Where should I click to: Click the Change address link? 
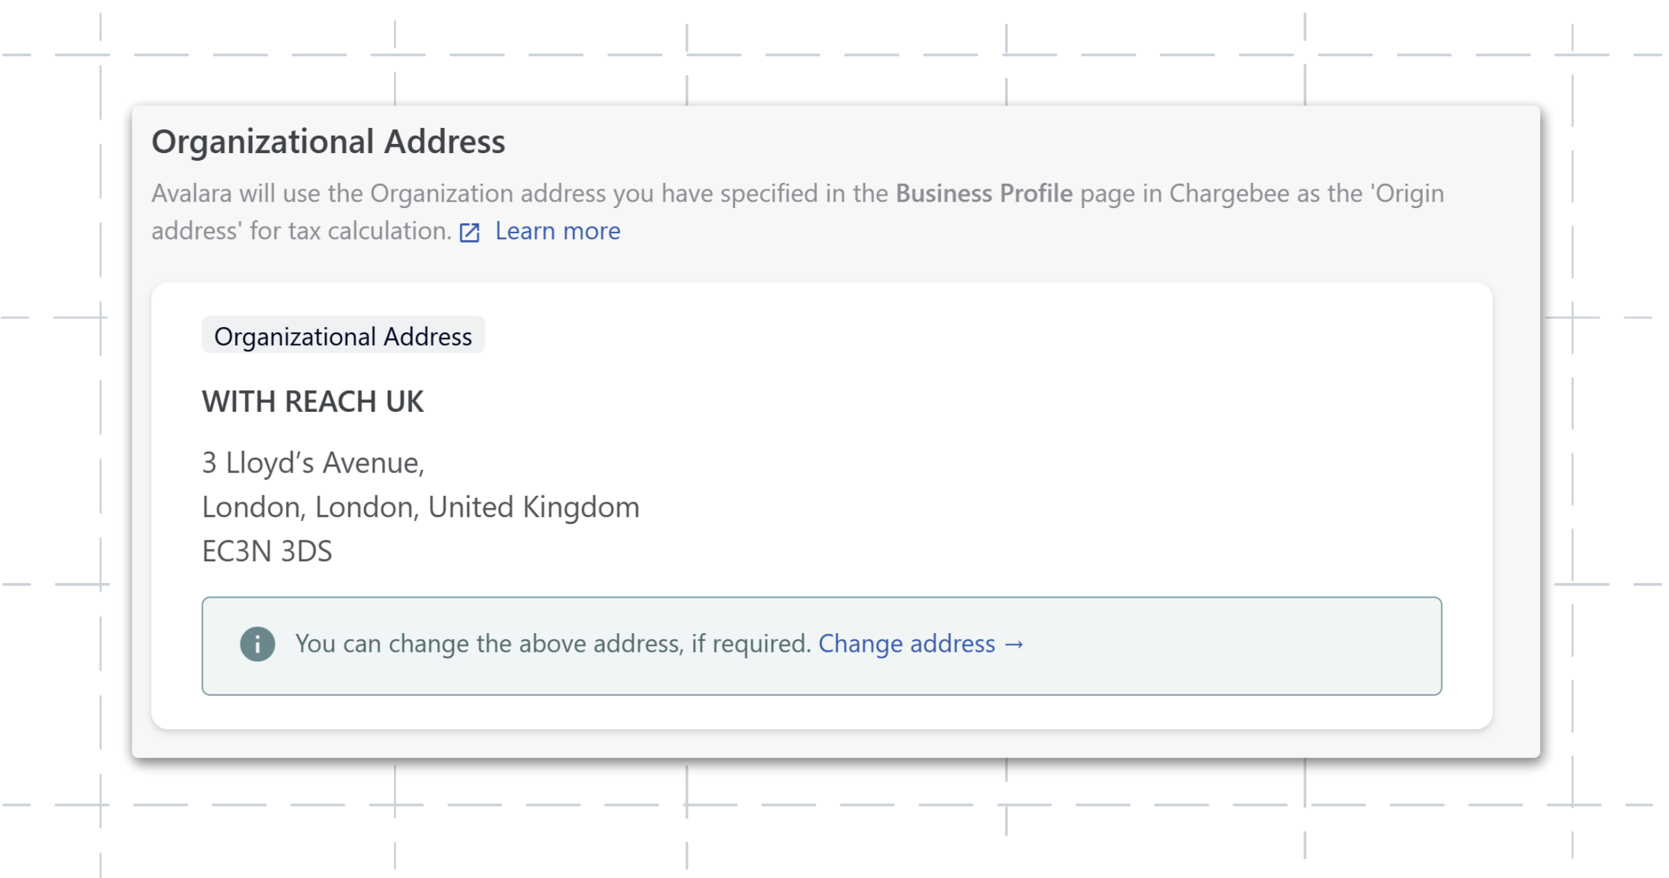point(907,644)
